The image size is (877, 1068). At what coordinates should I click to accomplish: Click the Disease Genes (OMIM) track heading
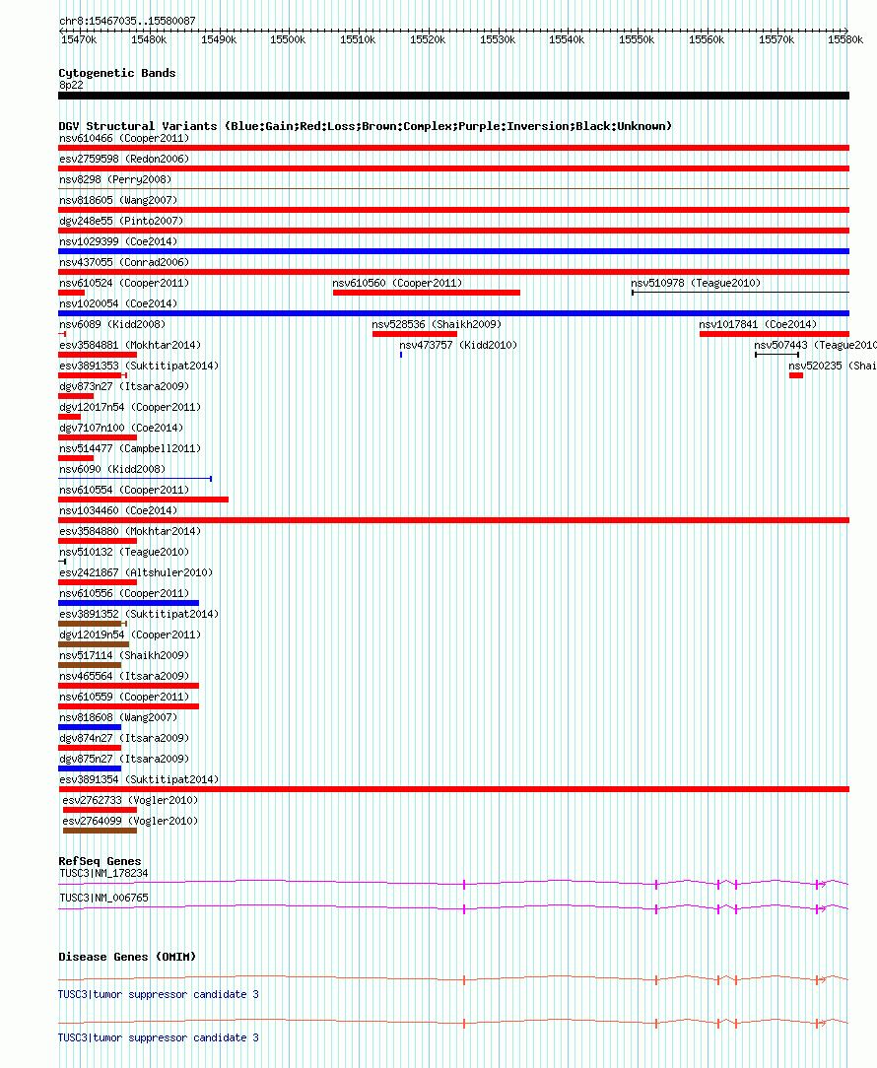(x=127, y=957)
